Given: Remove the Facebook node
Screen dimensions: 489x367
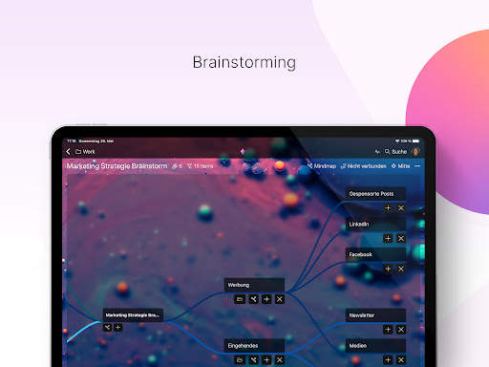Looking at the screenshot, I should click(401, 269).
